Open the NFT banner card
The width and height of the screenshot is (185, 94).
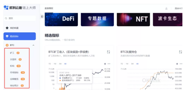click(133, 19)
